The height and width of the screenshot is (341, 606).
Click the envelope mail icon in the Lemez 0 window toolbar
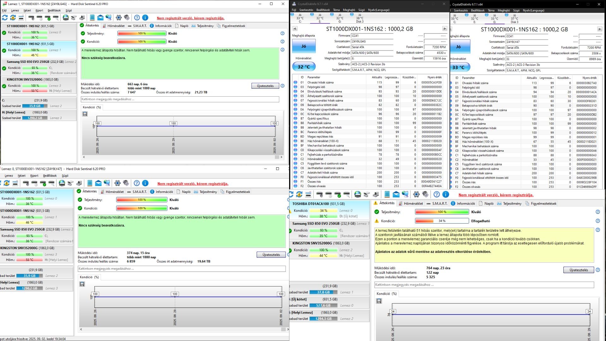98,183
